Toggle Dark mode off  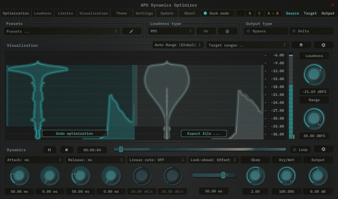click(x=216, y=13)
